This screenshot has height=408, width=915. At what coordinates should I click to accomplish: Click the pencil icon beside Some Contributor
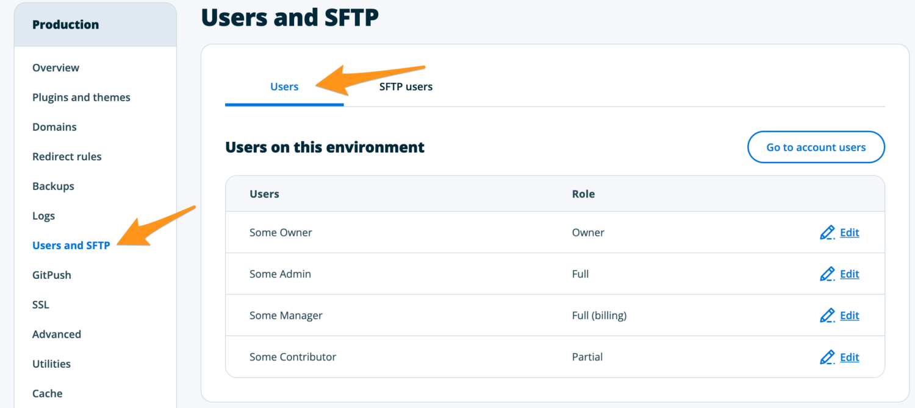[827, 357]
